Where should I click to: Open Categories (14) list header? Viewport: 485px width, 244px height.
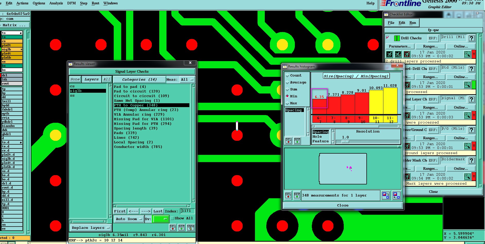pos(139,80)
